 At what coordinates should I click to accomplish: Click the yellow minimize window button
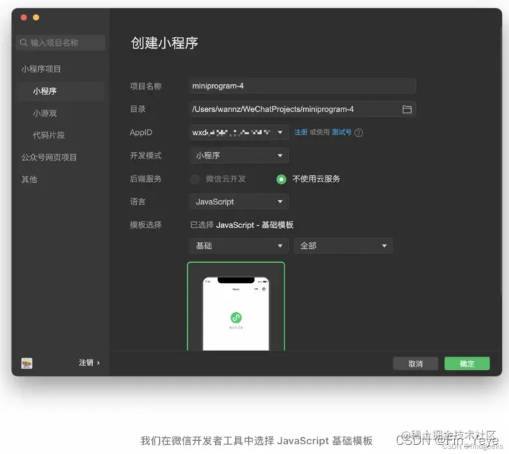pyautogui.click(x=36, y=17)
